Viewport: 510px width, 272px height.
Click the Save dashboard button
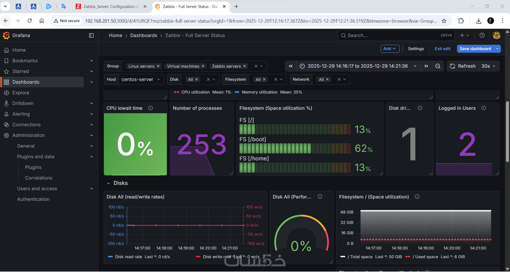tap(475, 49)
